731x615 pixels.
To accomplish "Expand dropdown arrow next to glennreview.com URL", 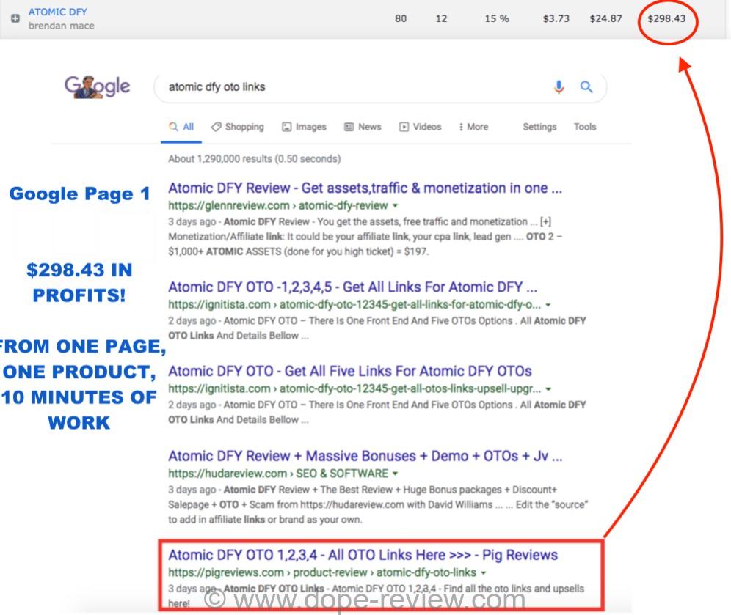I will [396, 206].
